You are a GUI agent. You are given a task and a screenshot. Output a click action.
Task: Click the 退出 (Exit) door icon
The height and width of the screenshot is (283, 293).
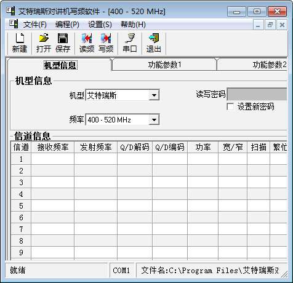154,43
